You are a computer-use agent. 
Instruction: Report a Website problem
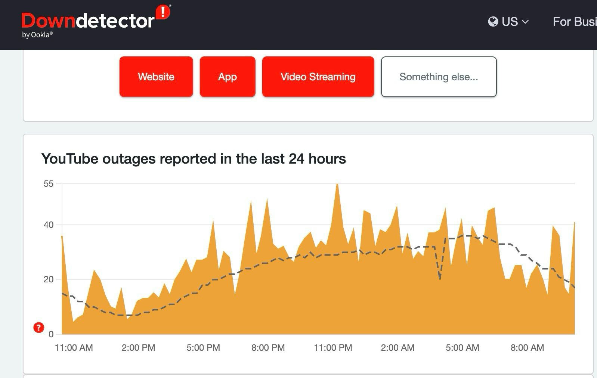click(x=156, y=77)
